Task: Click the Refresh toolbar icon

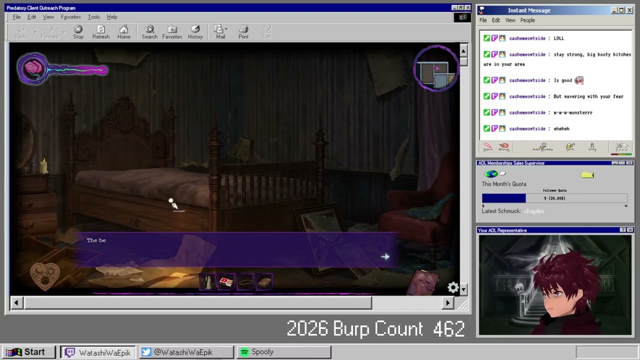Action: (100, 32)
